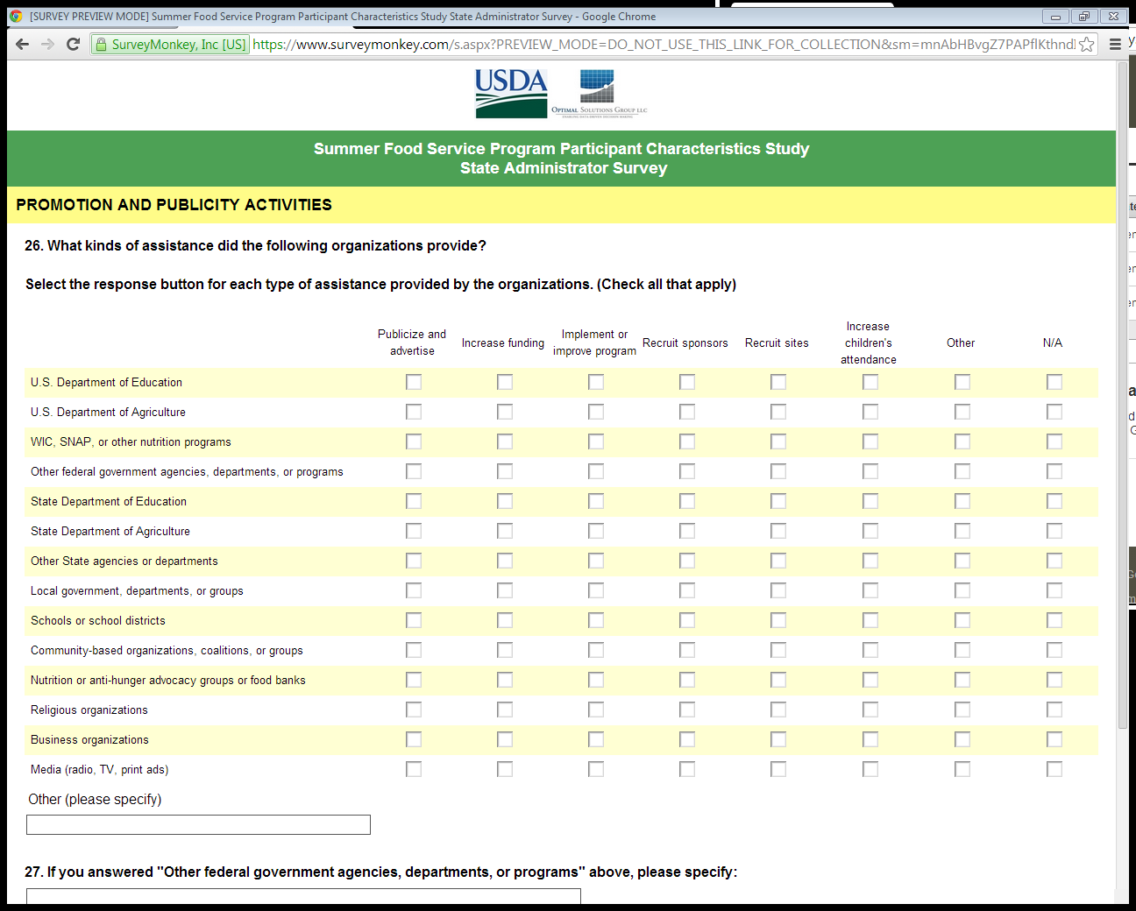Click the Optimal Solutions Group logo
Viewport: 1136px width, 911px height.
[x=600, y=94]
